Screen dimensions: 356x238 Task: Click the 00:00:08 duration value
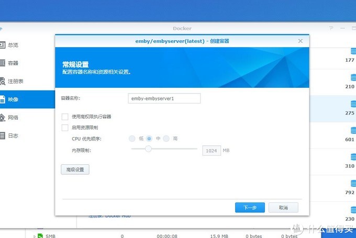[167, 236]
